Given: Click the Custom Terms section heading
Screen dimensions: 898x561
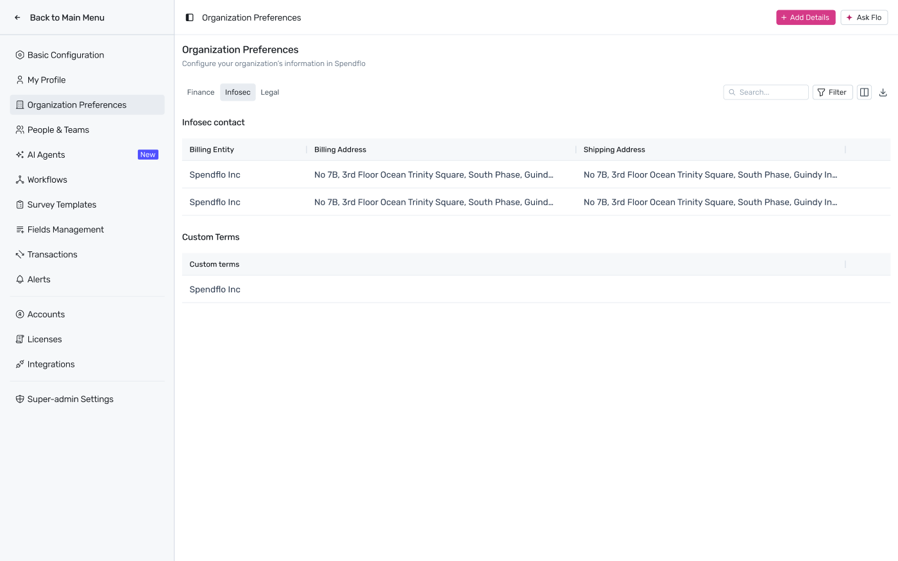Looking at the screenshot, I should click(x=211, y=237).
